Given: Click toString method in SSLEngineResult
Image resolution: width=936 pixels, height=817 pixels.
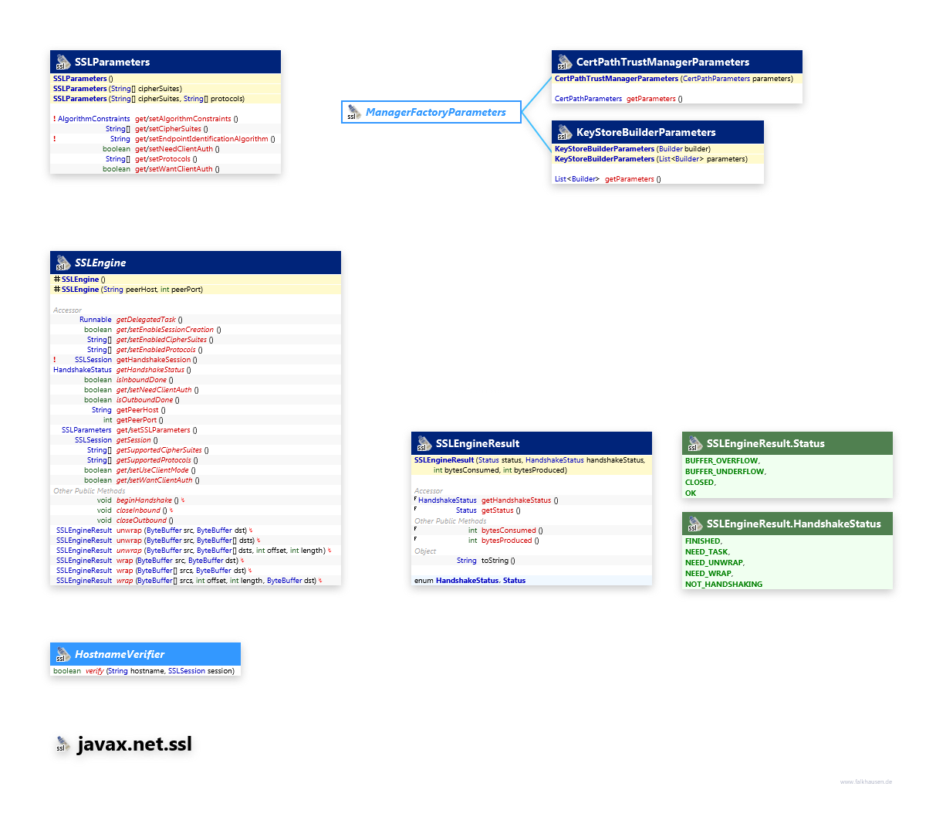Looking at the screenshot, I should coord(495,561).
